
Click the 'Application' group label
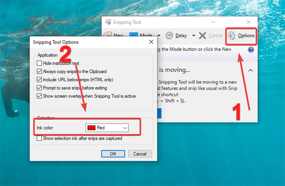pyautogui.click(x=48, y=55)
